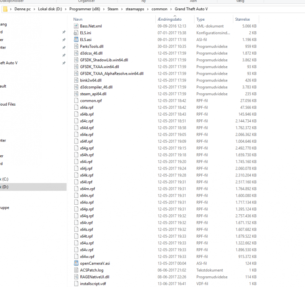Sort files by Type column
Image resolution: width=305 pixels, height=287 pixels.
(x=201, y=19)
